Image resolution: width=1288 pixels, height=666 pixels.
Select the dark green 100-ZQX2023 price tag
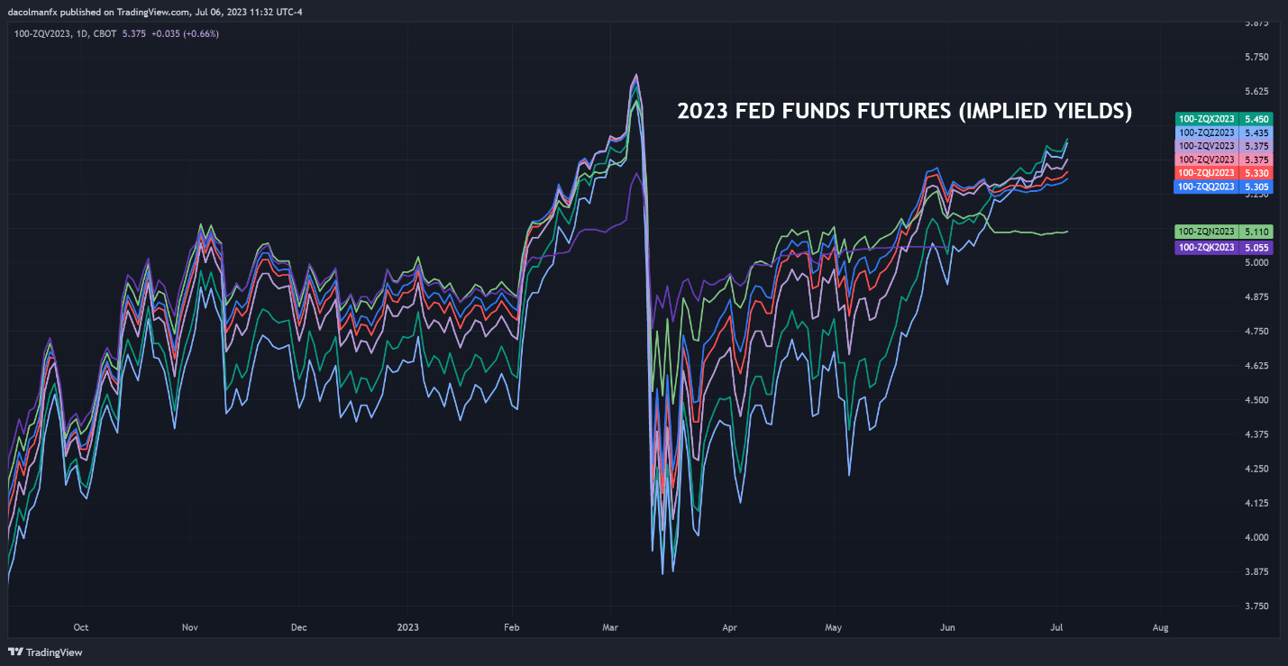click(1224, 119)
